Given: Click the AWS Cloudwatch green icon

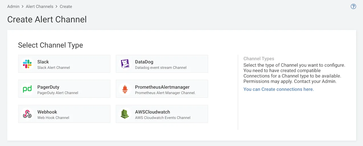Looking at the screenshot, I should (125, 114).
